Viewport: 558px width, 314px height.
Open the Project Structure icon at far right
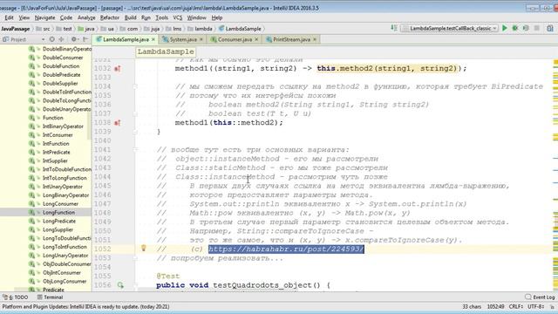550,28
